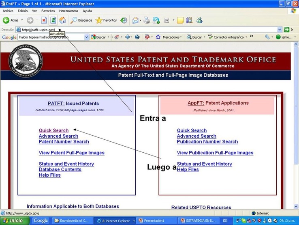The width and height of the screenshot is (299, 225).
Task: Click the blue globe icon in Google toolbar
Action: click(137, 37)
